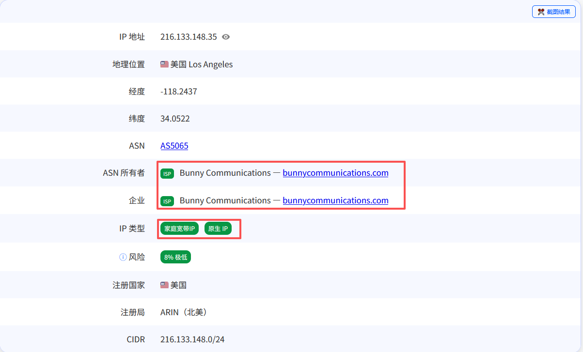Click the 8% 极低 risk indicator
583x352 pixels.
(x=175, y=257)
